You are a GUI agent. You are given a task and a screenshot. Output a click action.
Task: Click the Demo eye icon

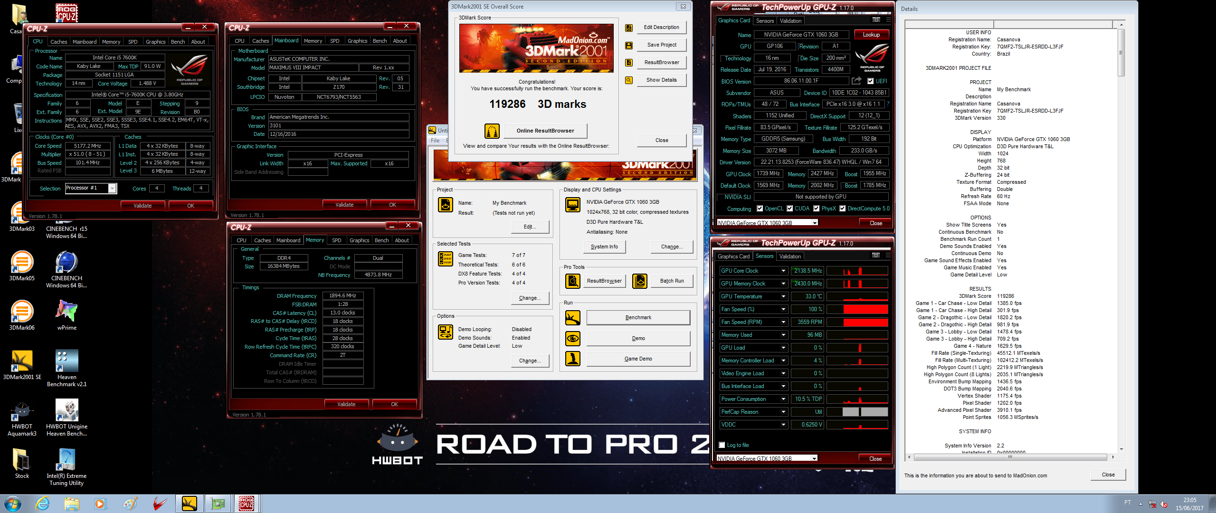coord(572,338)
